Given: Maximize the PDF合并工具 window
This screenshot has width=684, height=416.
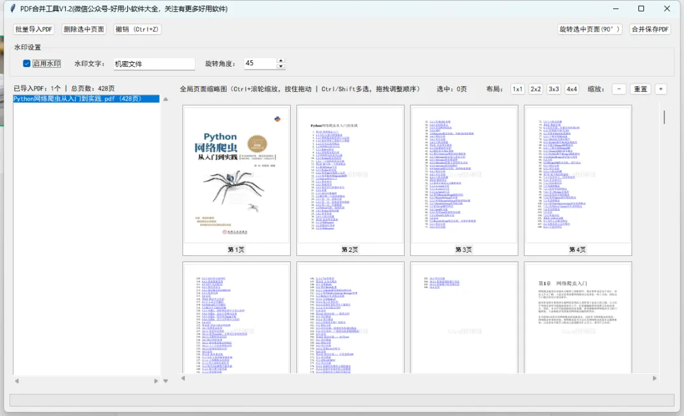Looking at the screenshot, I should pos(641,8).
